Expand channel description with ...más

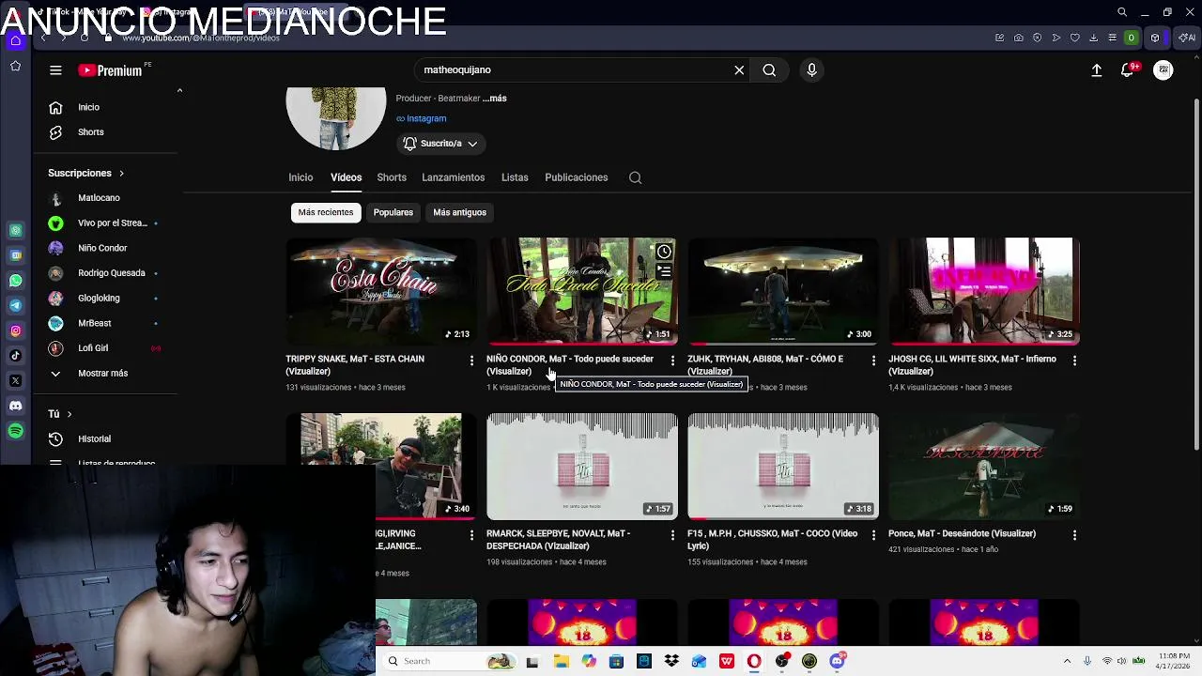[495, 99]
